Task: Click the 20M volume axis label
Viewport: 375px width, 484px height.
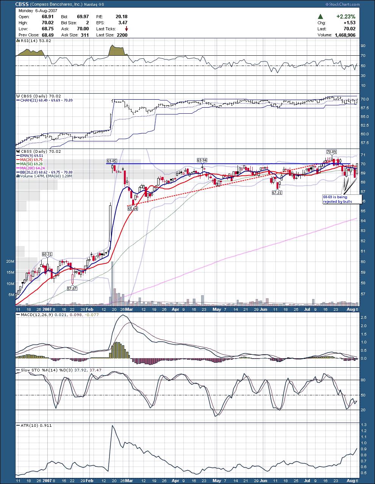Action: tap(10, 262)
